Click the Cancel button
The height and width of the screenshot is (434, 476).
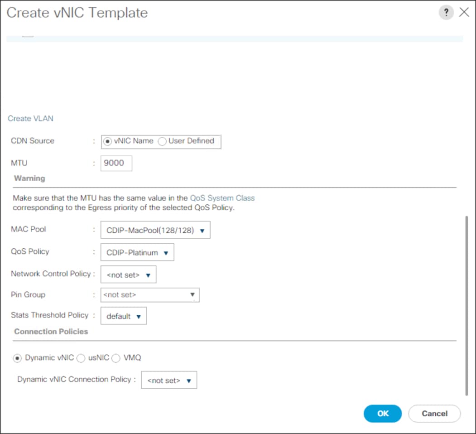point(434,413)
